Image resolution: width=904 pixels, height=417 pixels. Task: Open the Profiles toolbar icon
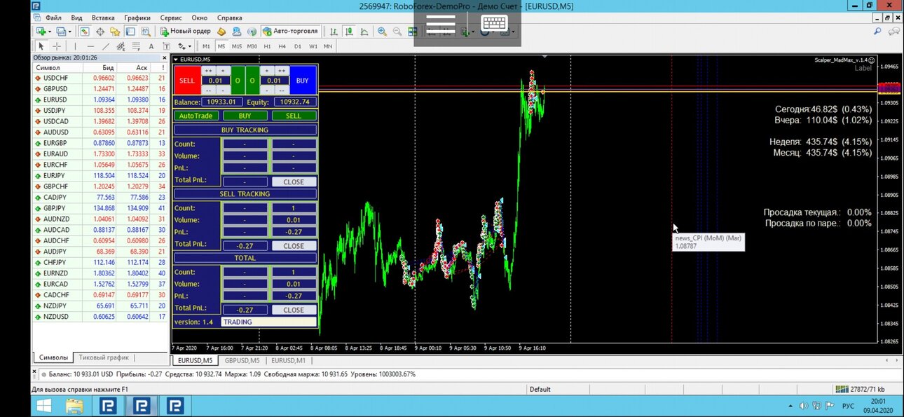60,32
